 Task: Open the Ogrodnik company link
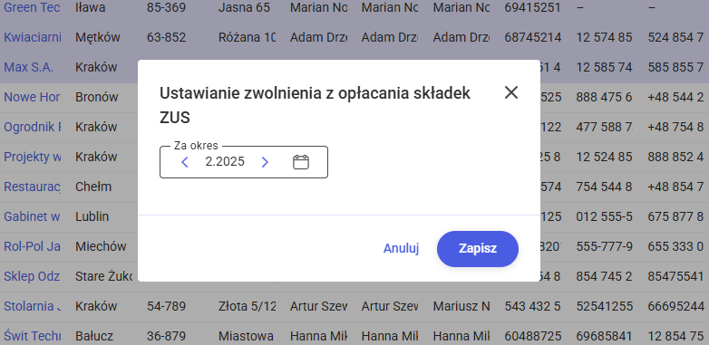32,127
